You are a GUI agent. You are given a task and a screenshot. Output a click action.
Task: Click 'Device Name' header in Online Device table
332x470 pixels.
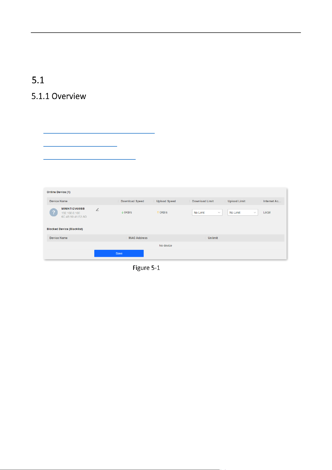tap(58, 201)
